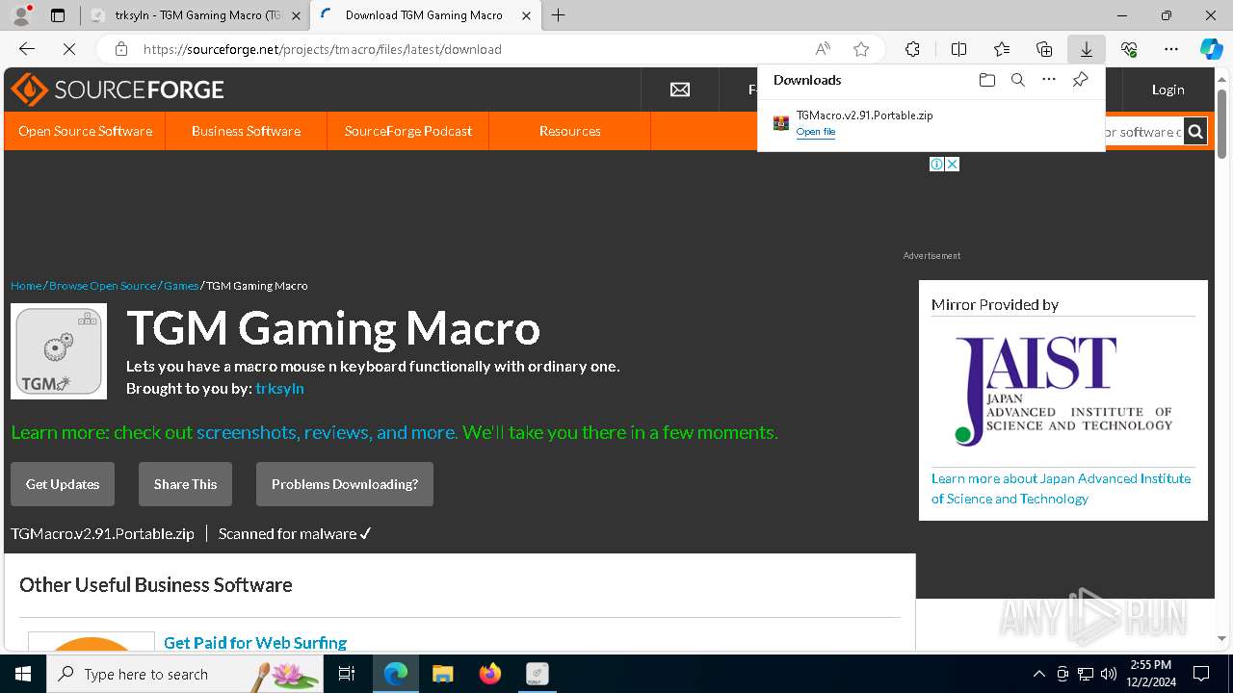Open Browser essentials heart icon
This screenshot has height=693, width=1233.
tap(1129, 49)
